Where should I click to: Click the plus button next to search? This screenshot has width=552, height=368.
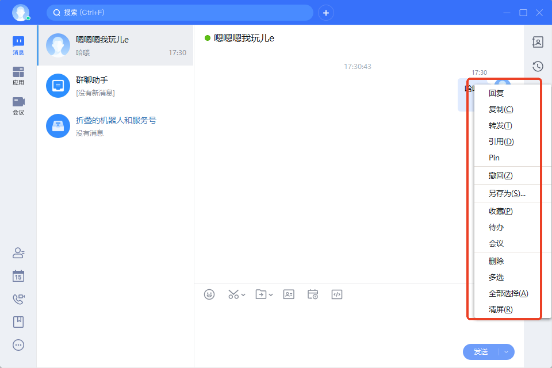(x=326, y=13)
